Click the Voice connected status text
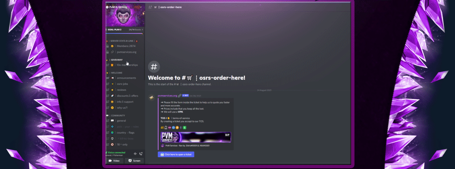The width and height of the screenshot is (455, 169). pyautogui.click(x=117, y=153)
